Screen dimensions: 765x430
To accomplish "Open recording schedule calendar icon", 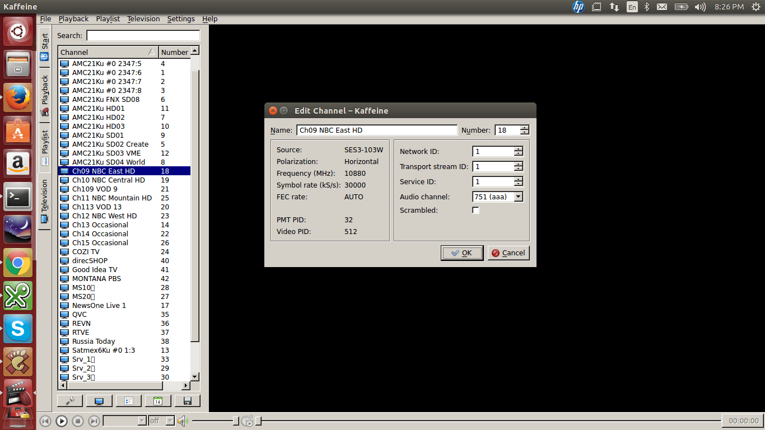I will coord(158,401).
